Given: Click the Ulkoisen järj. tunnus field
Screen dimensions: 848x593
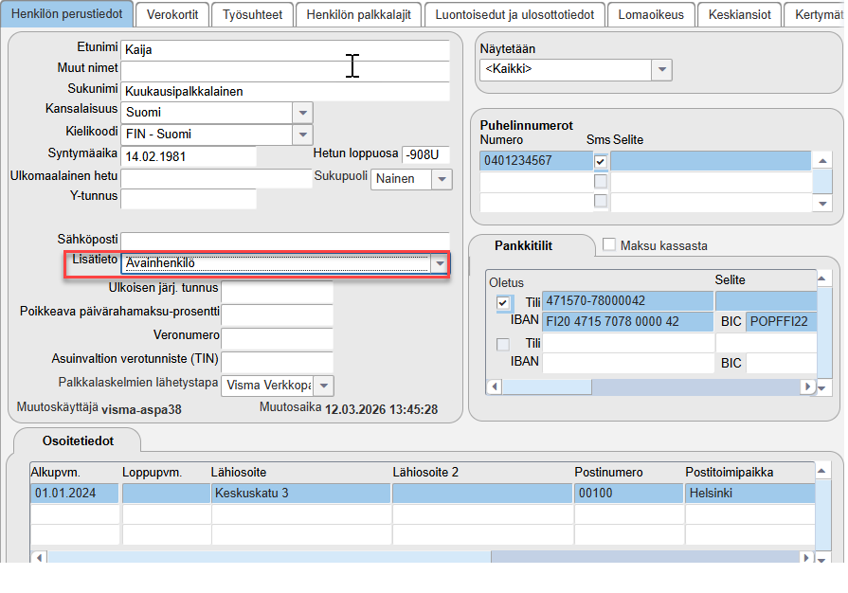Looking at the screenshot, I should click(x=277, y=292).
